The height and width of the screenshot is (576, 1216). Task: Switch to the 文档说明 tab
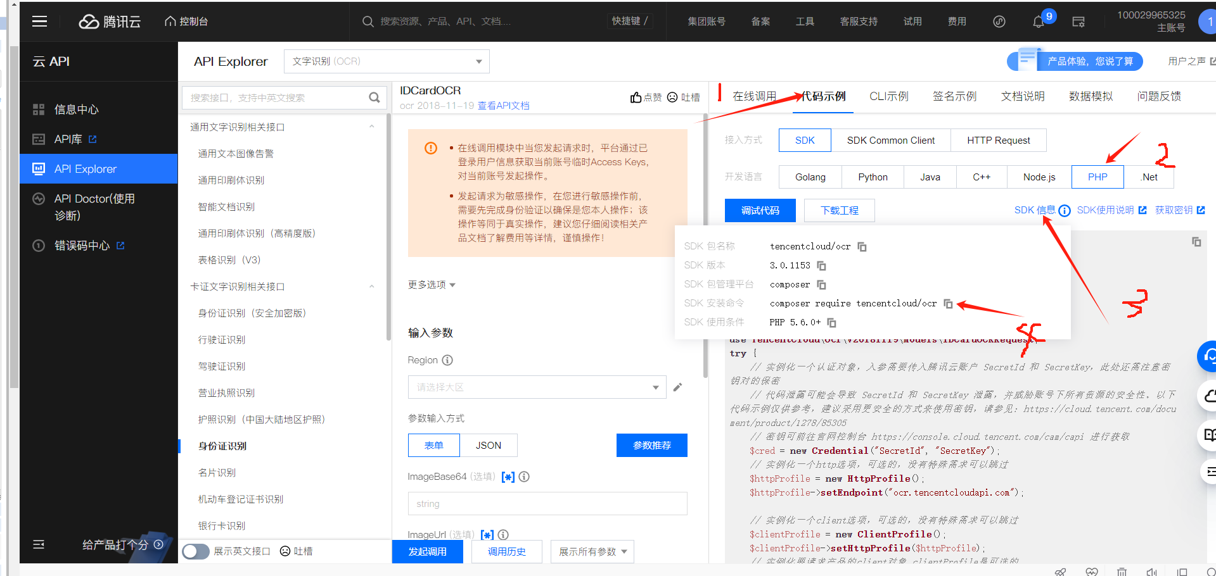tap(1023, 96)
